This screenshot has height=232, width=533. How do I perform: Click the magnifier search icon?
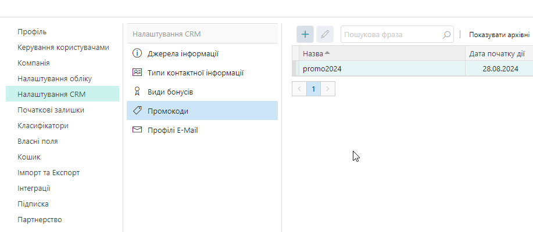446,35
